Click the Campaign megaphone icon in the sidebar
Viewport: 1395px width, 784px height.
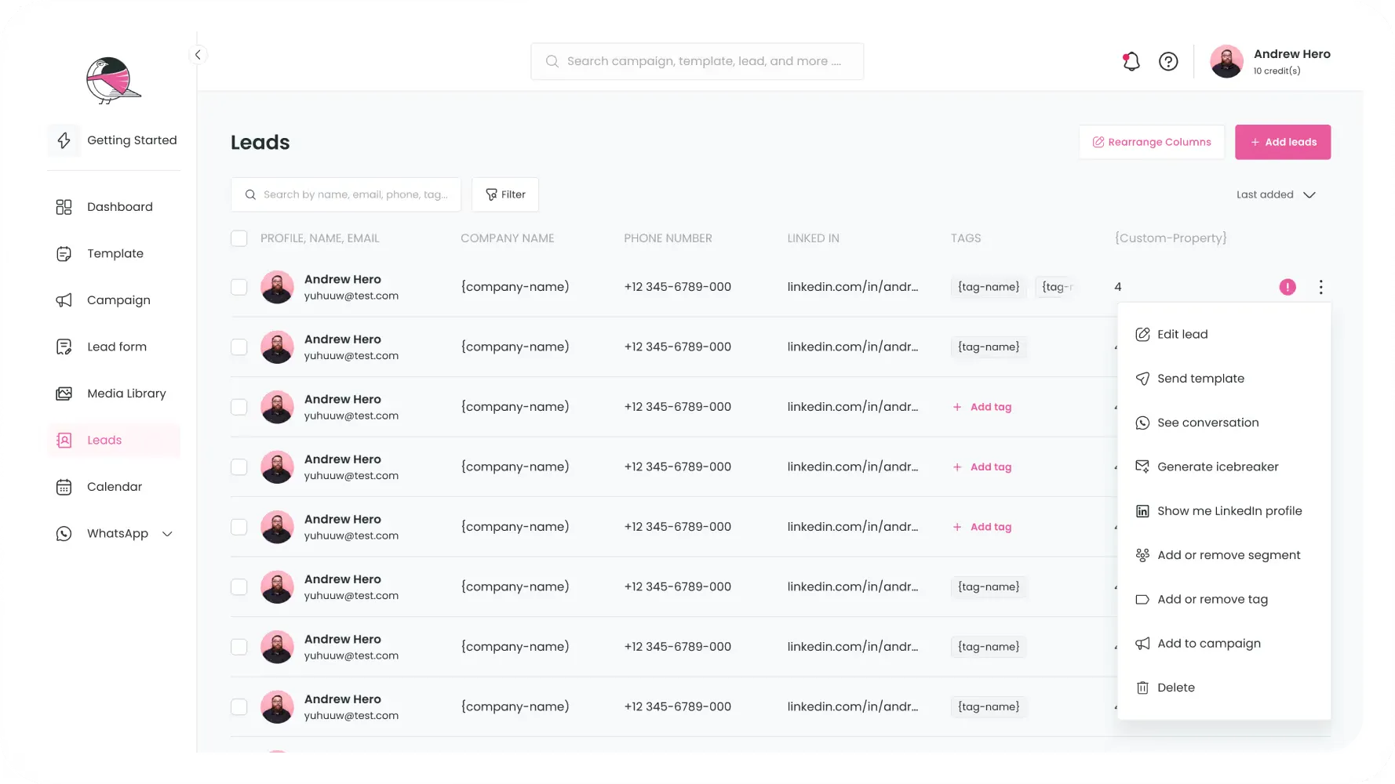pos(64,300)
